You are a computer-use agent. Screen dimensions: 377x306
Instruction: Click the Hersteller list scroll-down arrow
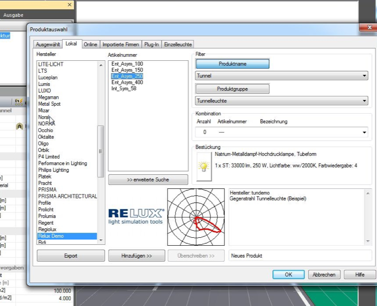click(101, 240)
